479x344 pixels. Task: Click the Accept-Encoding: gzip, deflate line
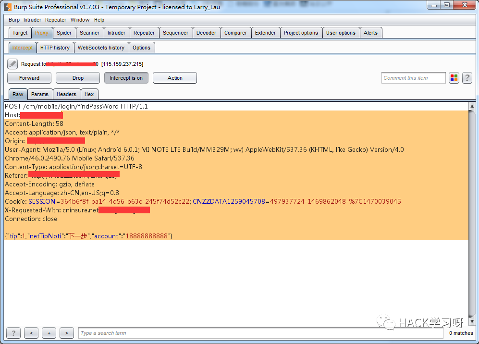point(49,184)
